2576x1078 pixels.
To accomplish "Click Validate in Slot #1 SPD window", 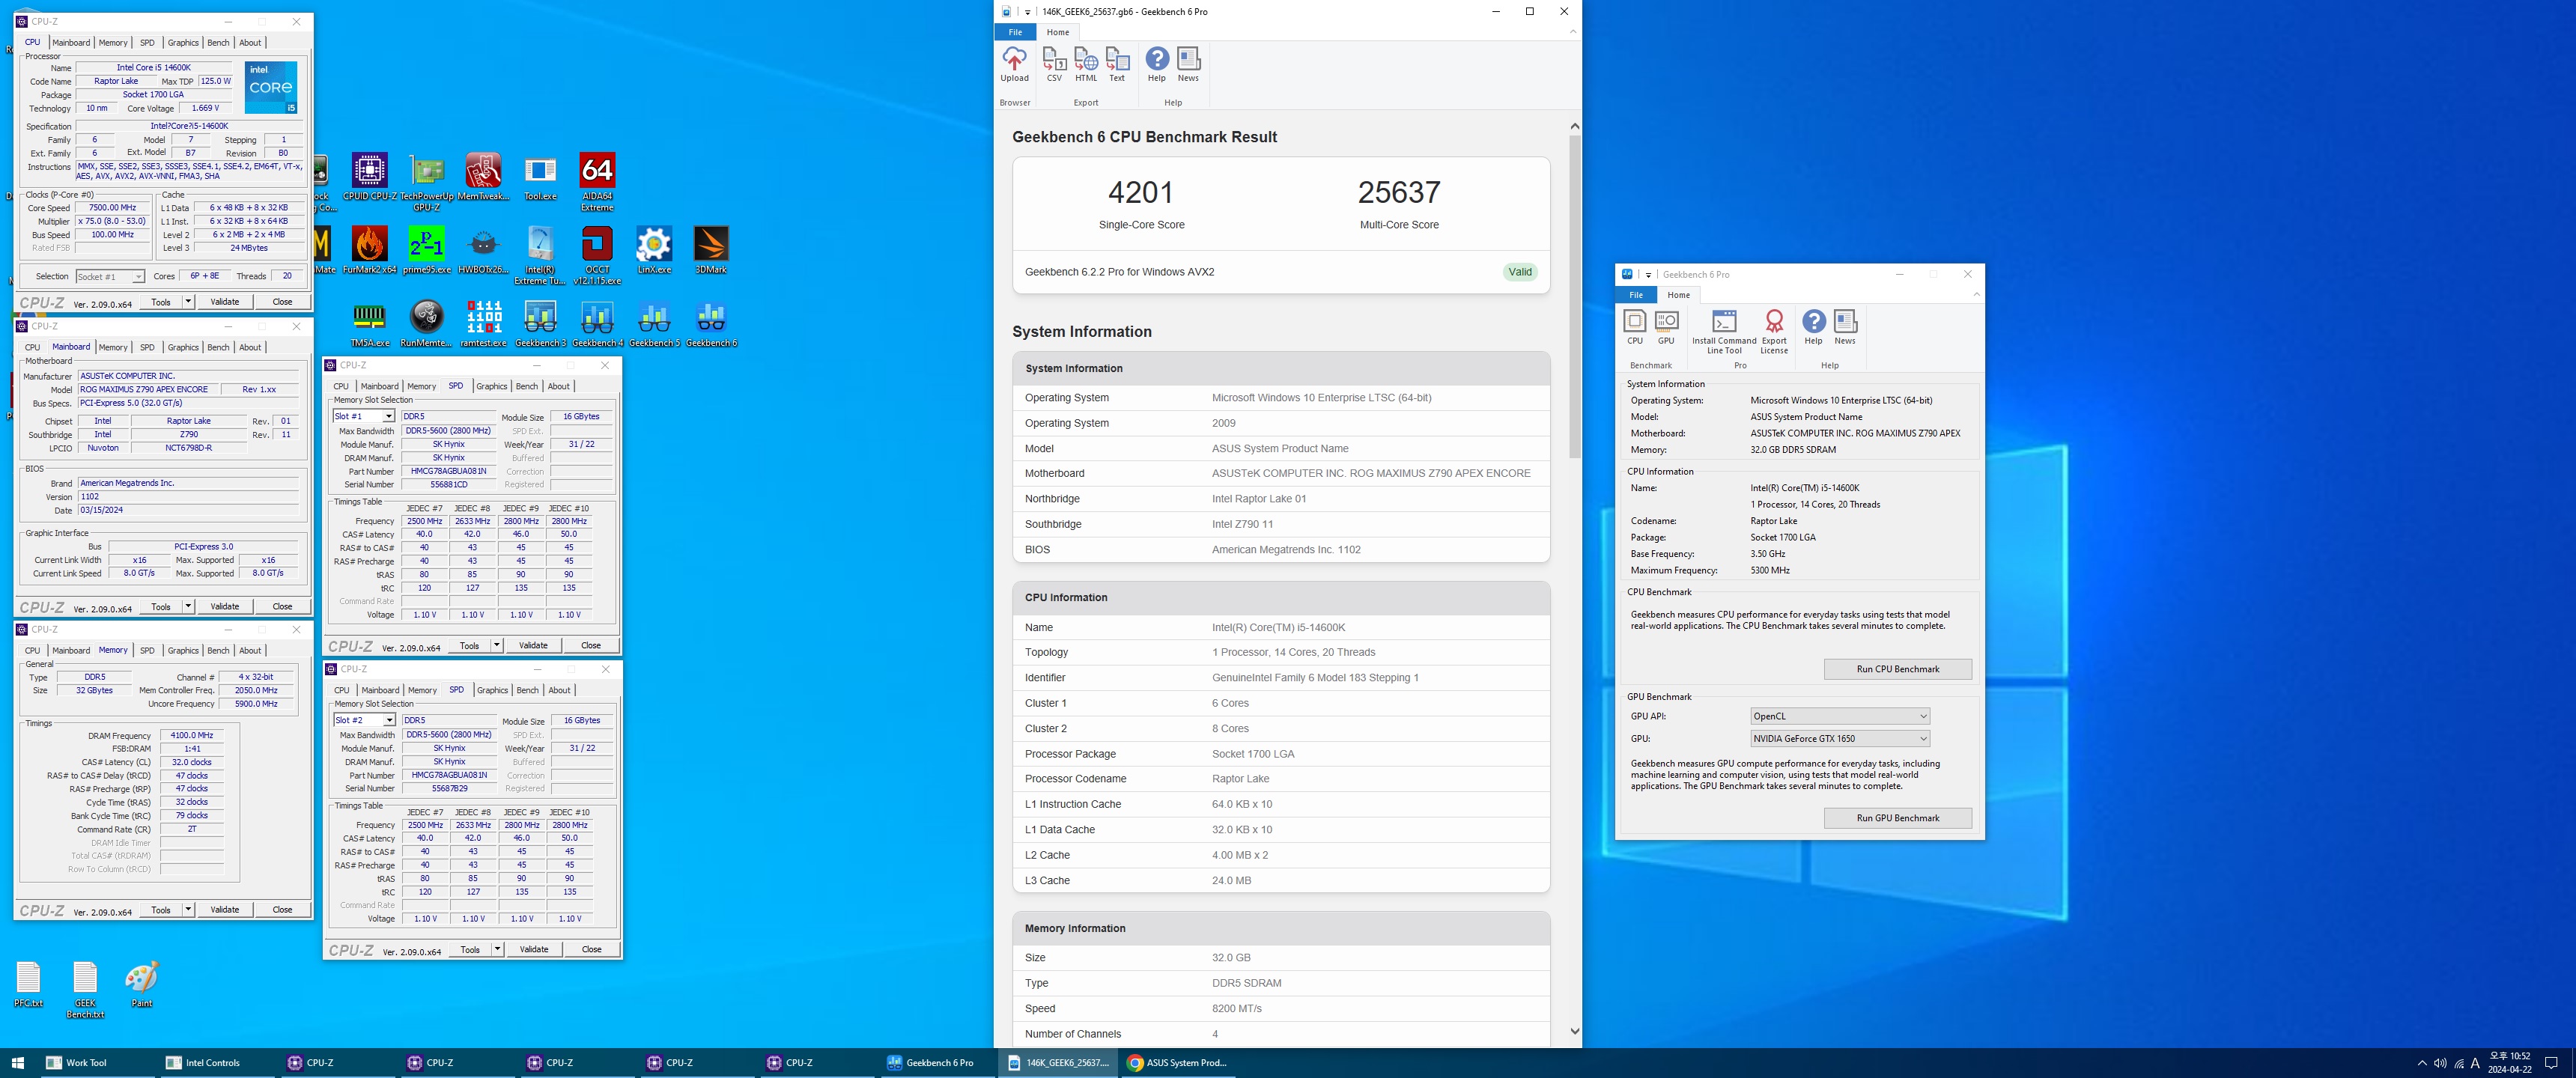I will (x=533, y=645).
